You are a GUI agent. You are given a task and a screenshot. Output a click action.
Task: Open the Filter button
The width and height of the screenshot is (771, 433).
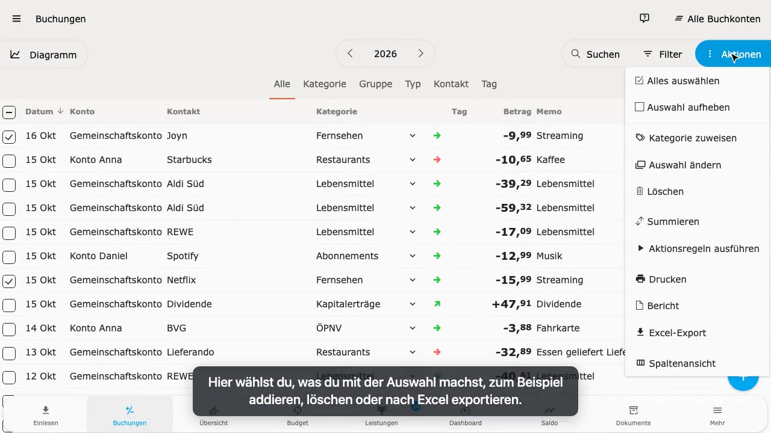coord(663,54)
